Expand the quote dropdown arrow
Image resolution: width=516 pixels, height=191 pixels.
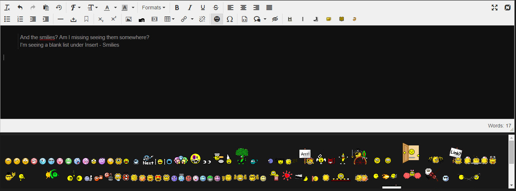[x=265, y=19]
